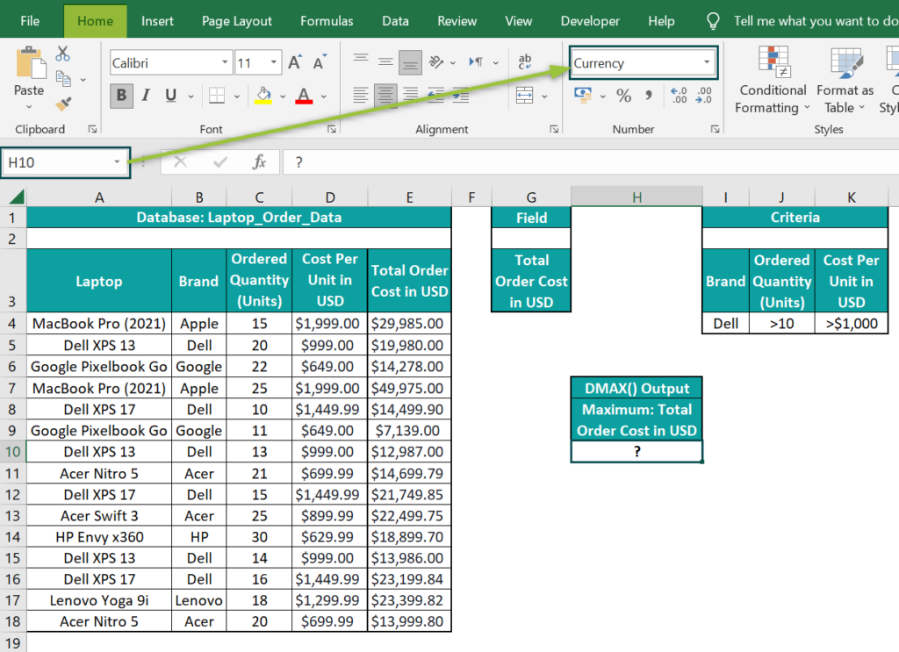
Task: Toggle Bold formatting on selected cell
Action: 120,96
